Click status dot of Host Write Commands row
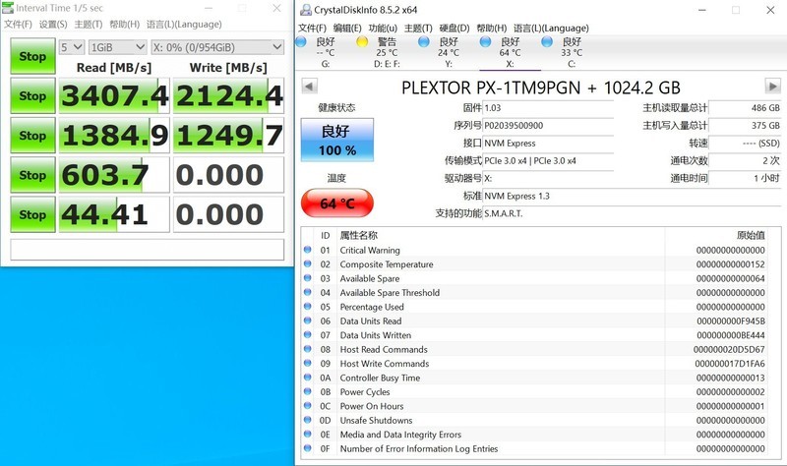 point(308,363)
